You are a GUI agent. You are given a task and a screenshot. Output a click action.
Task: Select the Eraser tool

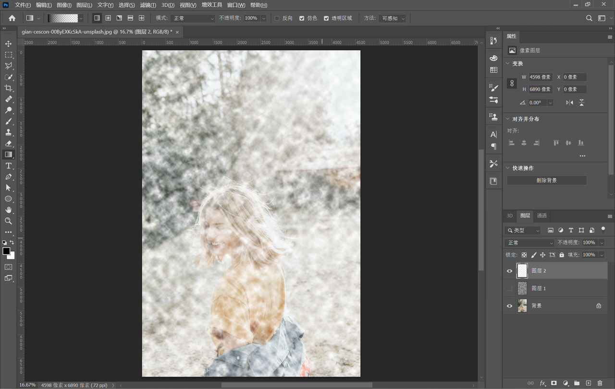point(8,143)
